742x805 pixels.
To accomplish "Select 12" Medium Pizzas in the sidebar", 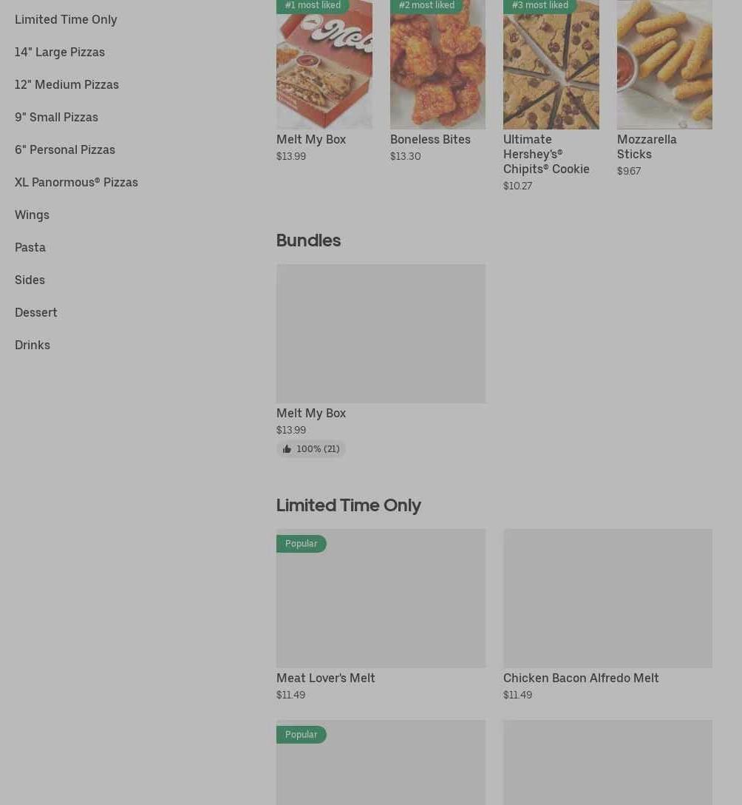I will pos(67,84).
